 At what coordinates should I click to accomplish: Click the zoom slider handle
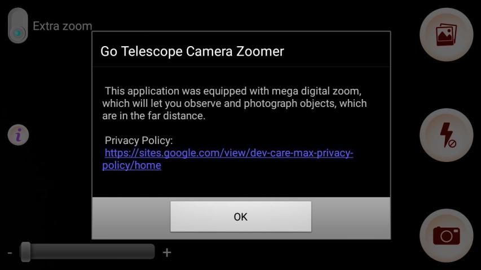coord(25,252)
